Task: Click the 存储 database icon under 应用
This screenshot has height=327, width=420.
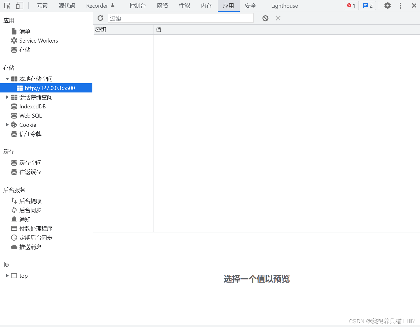Action: point(14,50)
